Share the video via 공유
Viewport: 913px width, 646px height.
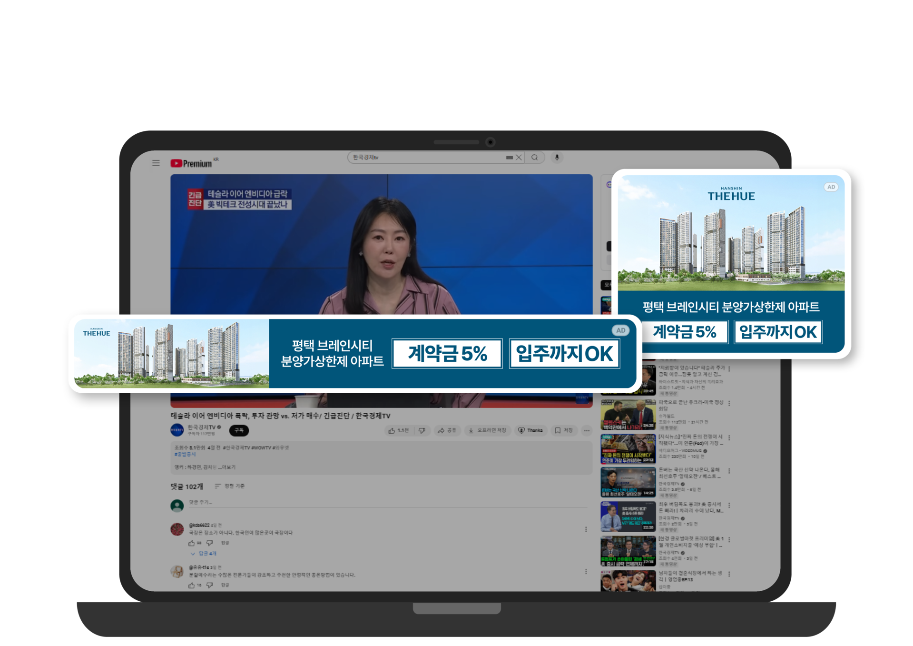pyautogui.click(x=447, y=430)
